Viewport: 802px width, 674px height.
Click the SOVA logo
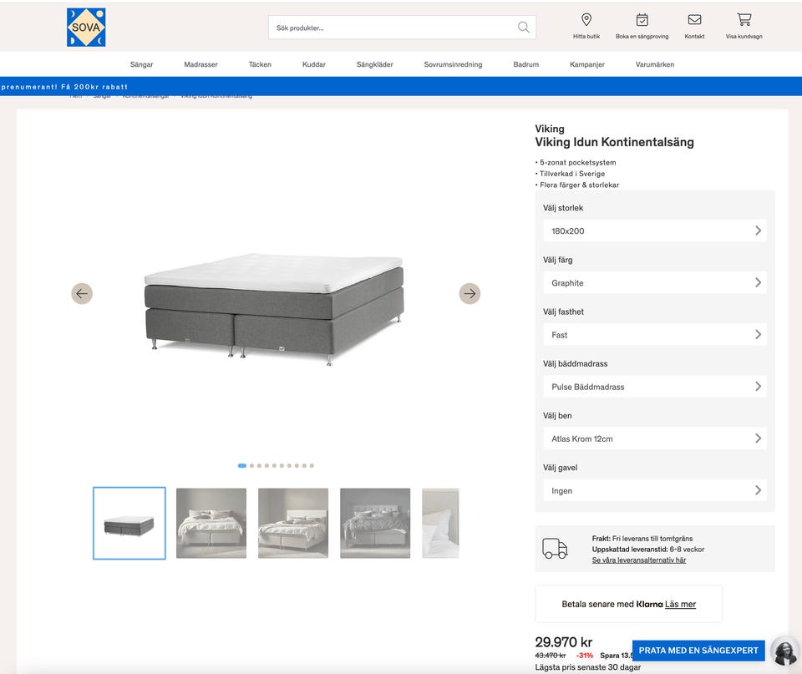pos(86,27)
